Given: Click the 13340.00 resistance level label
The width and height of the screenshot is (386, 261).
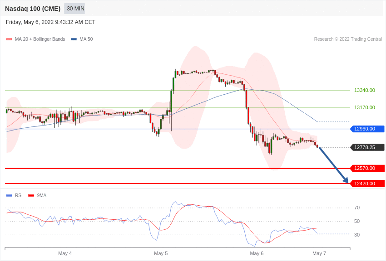Looking at the screenshot, I should coord(365,90).
